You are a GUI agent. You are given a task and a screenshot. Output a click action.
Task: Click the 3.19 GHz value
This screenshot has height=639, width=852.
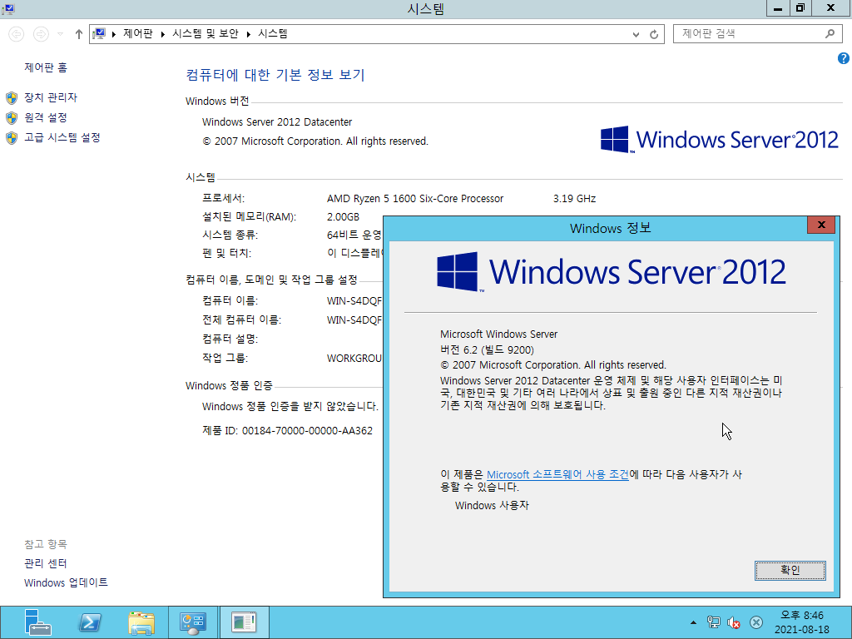(x=574, y=199)
